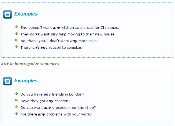Click green arrow before 'groceries from the shop'

pyautogui.click(x=16, y=107)
